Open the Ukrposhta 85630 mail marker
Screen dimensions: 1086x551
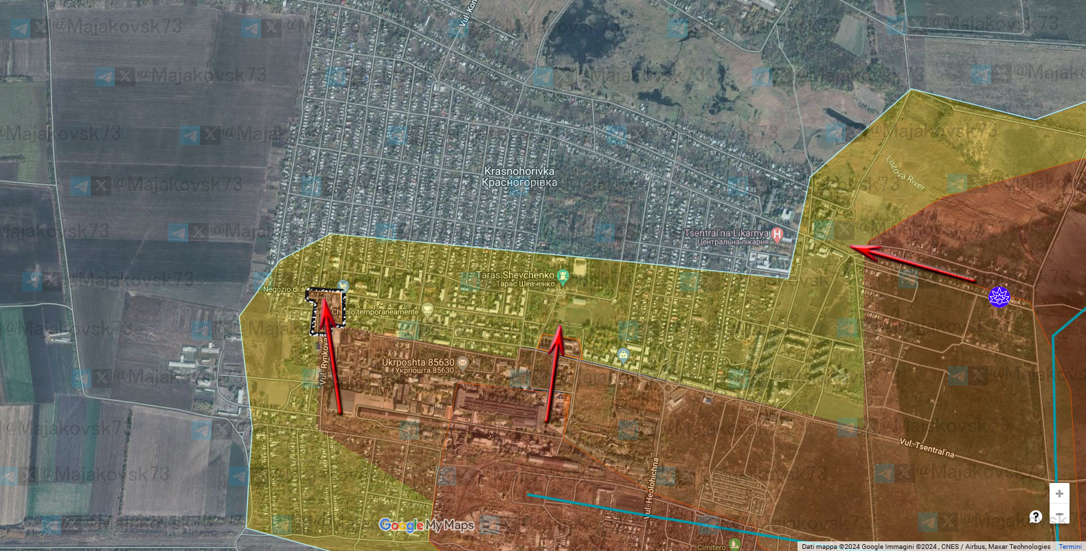tap(462, 362)
